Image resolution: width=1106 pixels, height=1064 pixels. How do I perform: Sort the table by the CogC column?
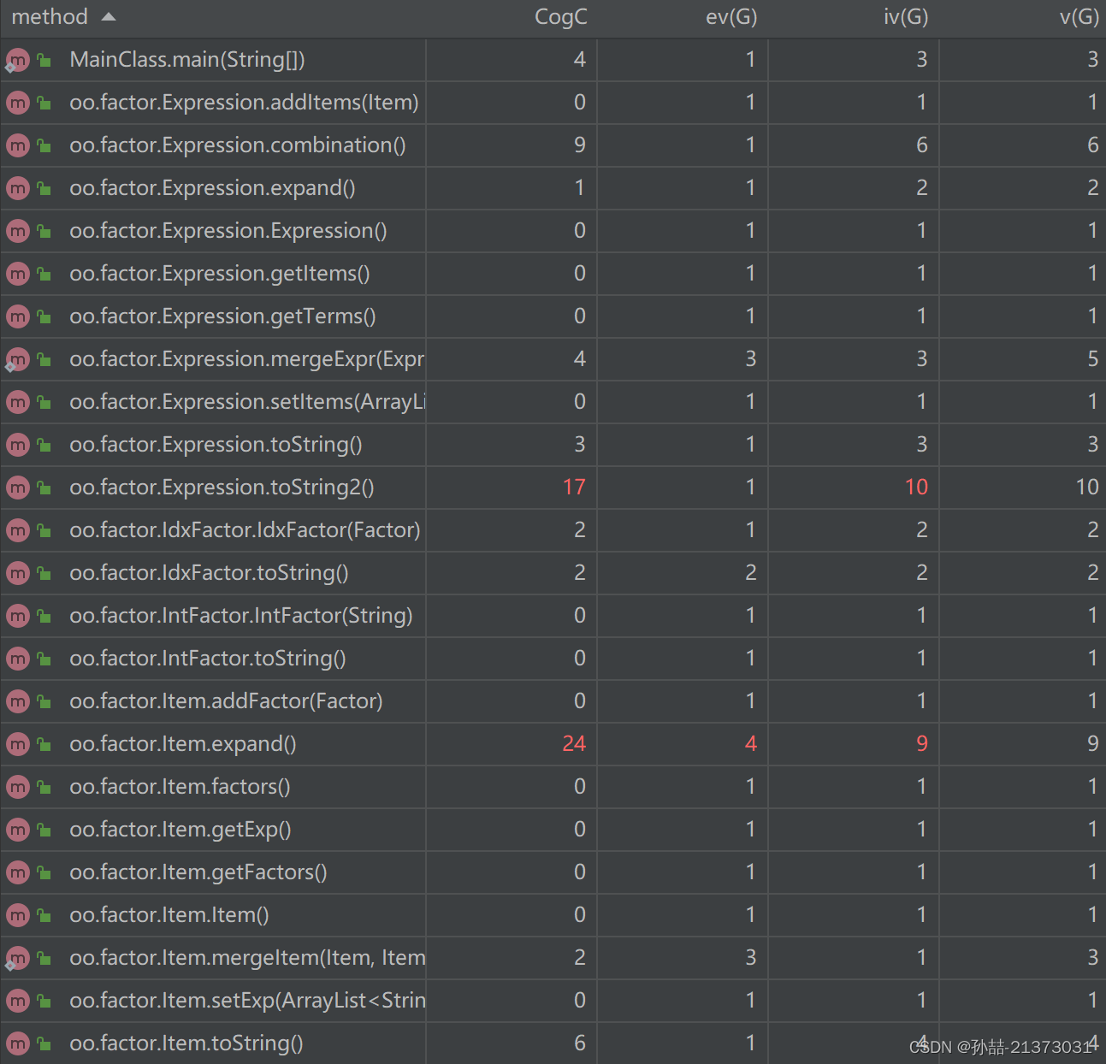click(x=560, y=17)
